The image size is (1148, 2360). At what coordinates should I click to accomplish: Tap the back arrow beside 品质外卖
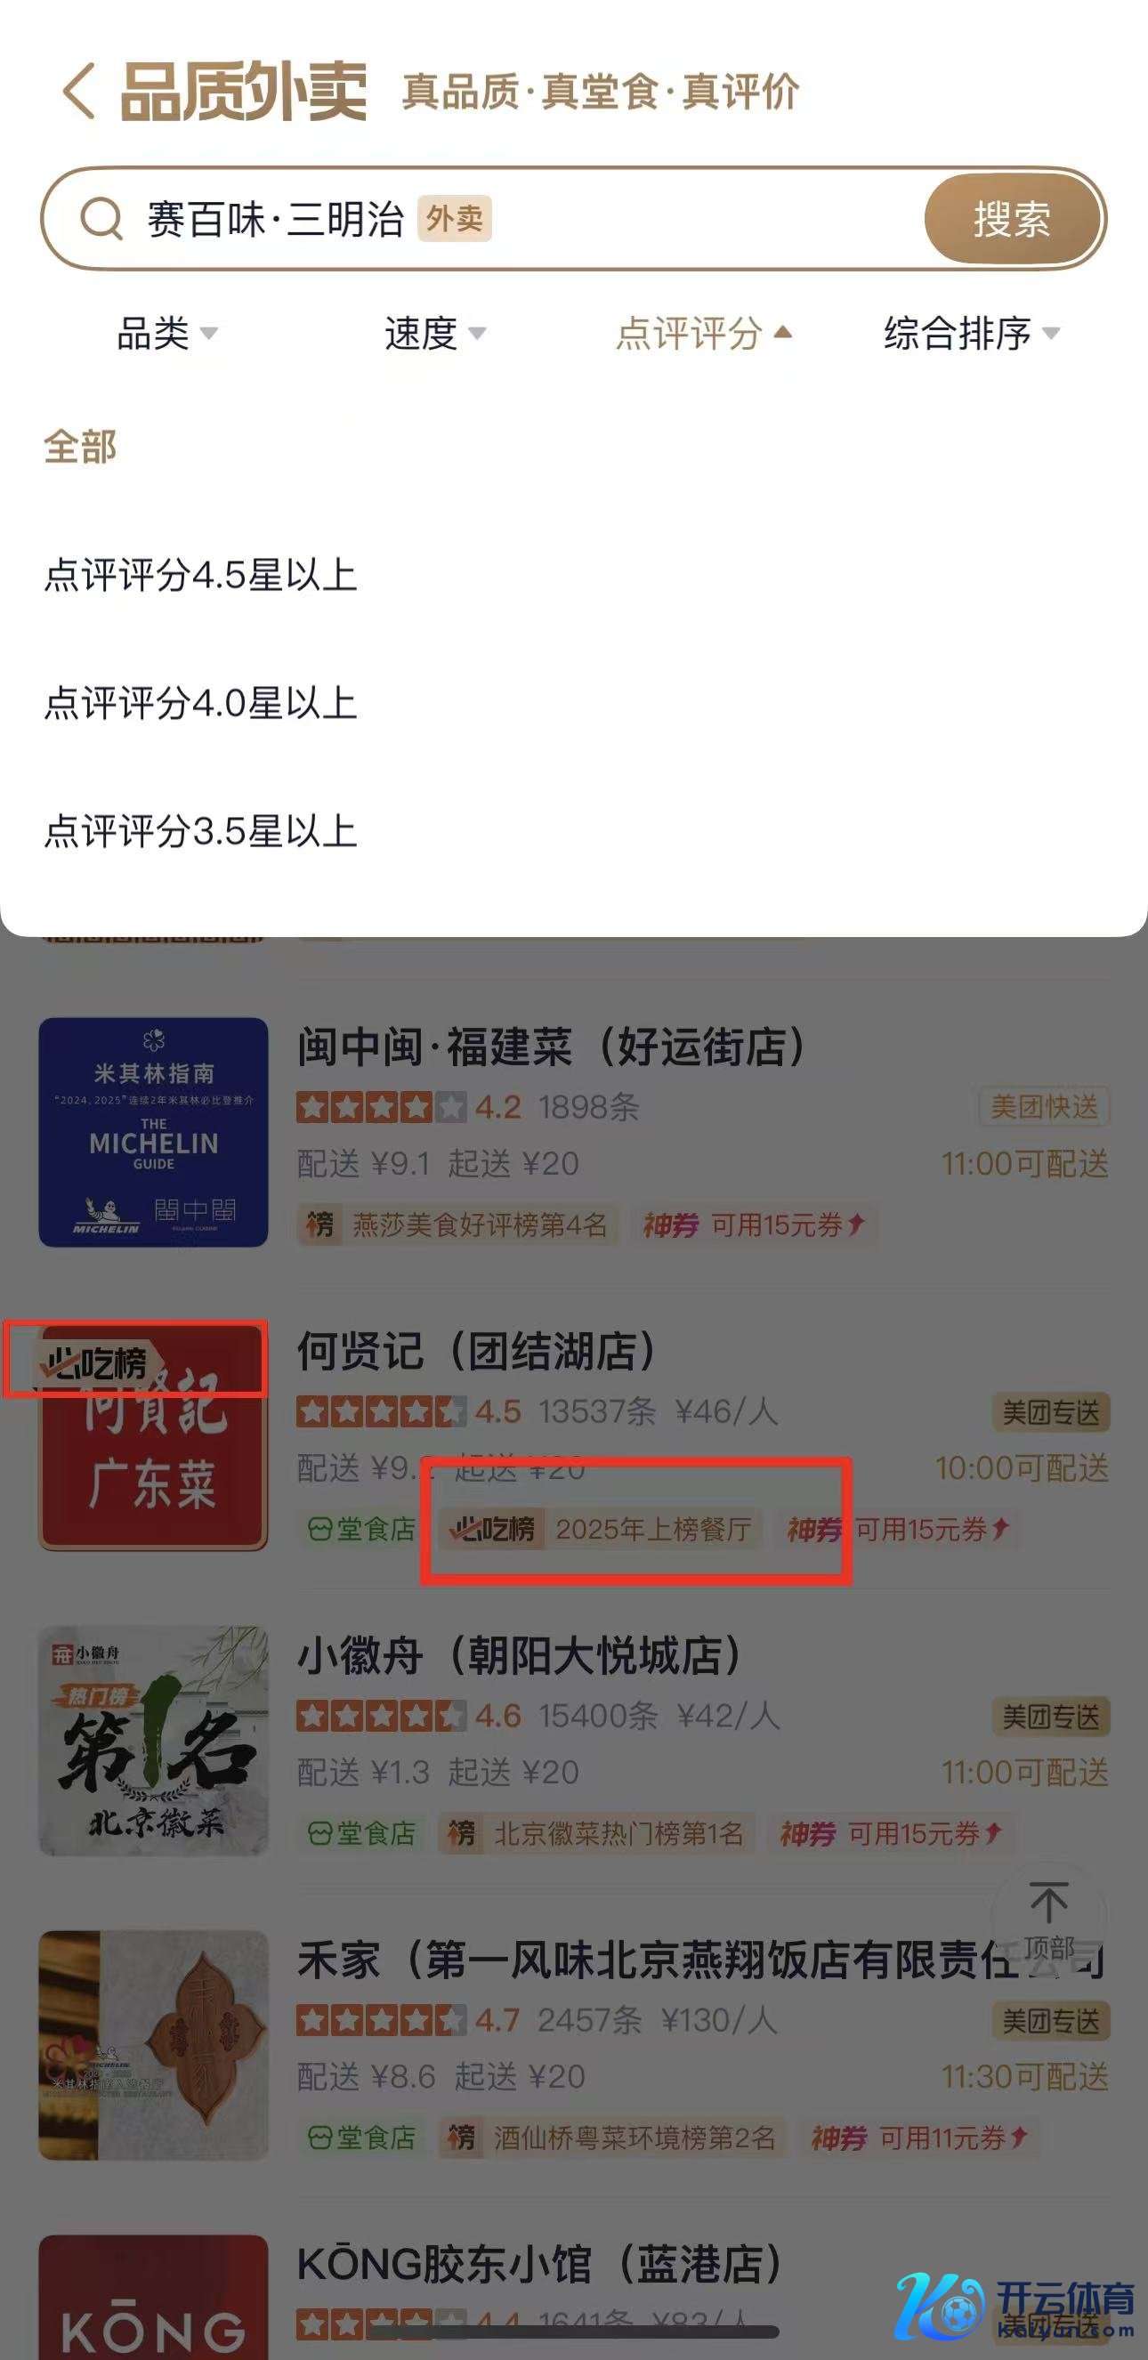coord(79,91)
